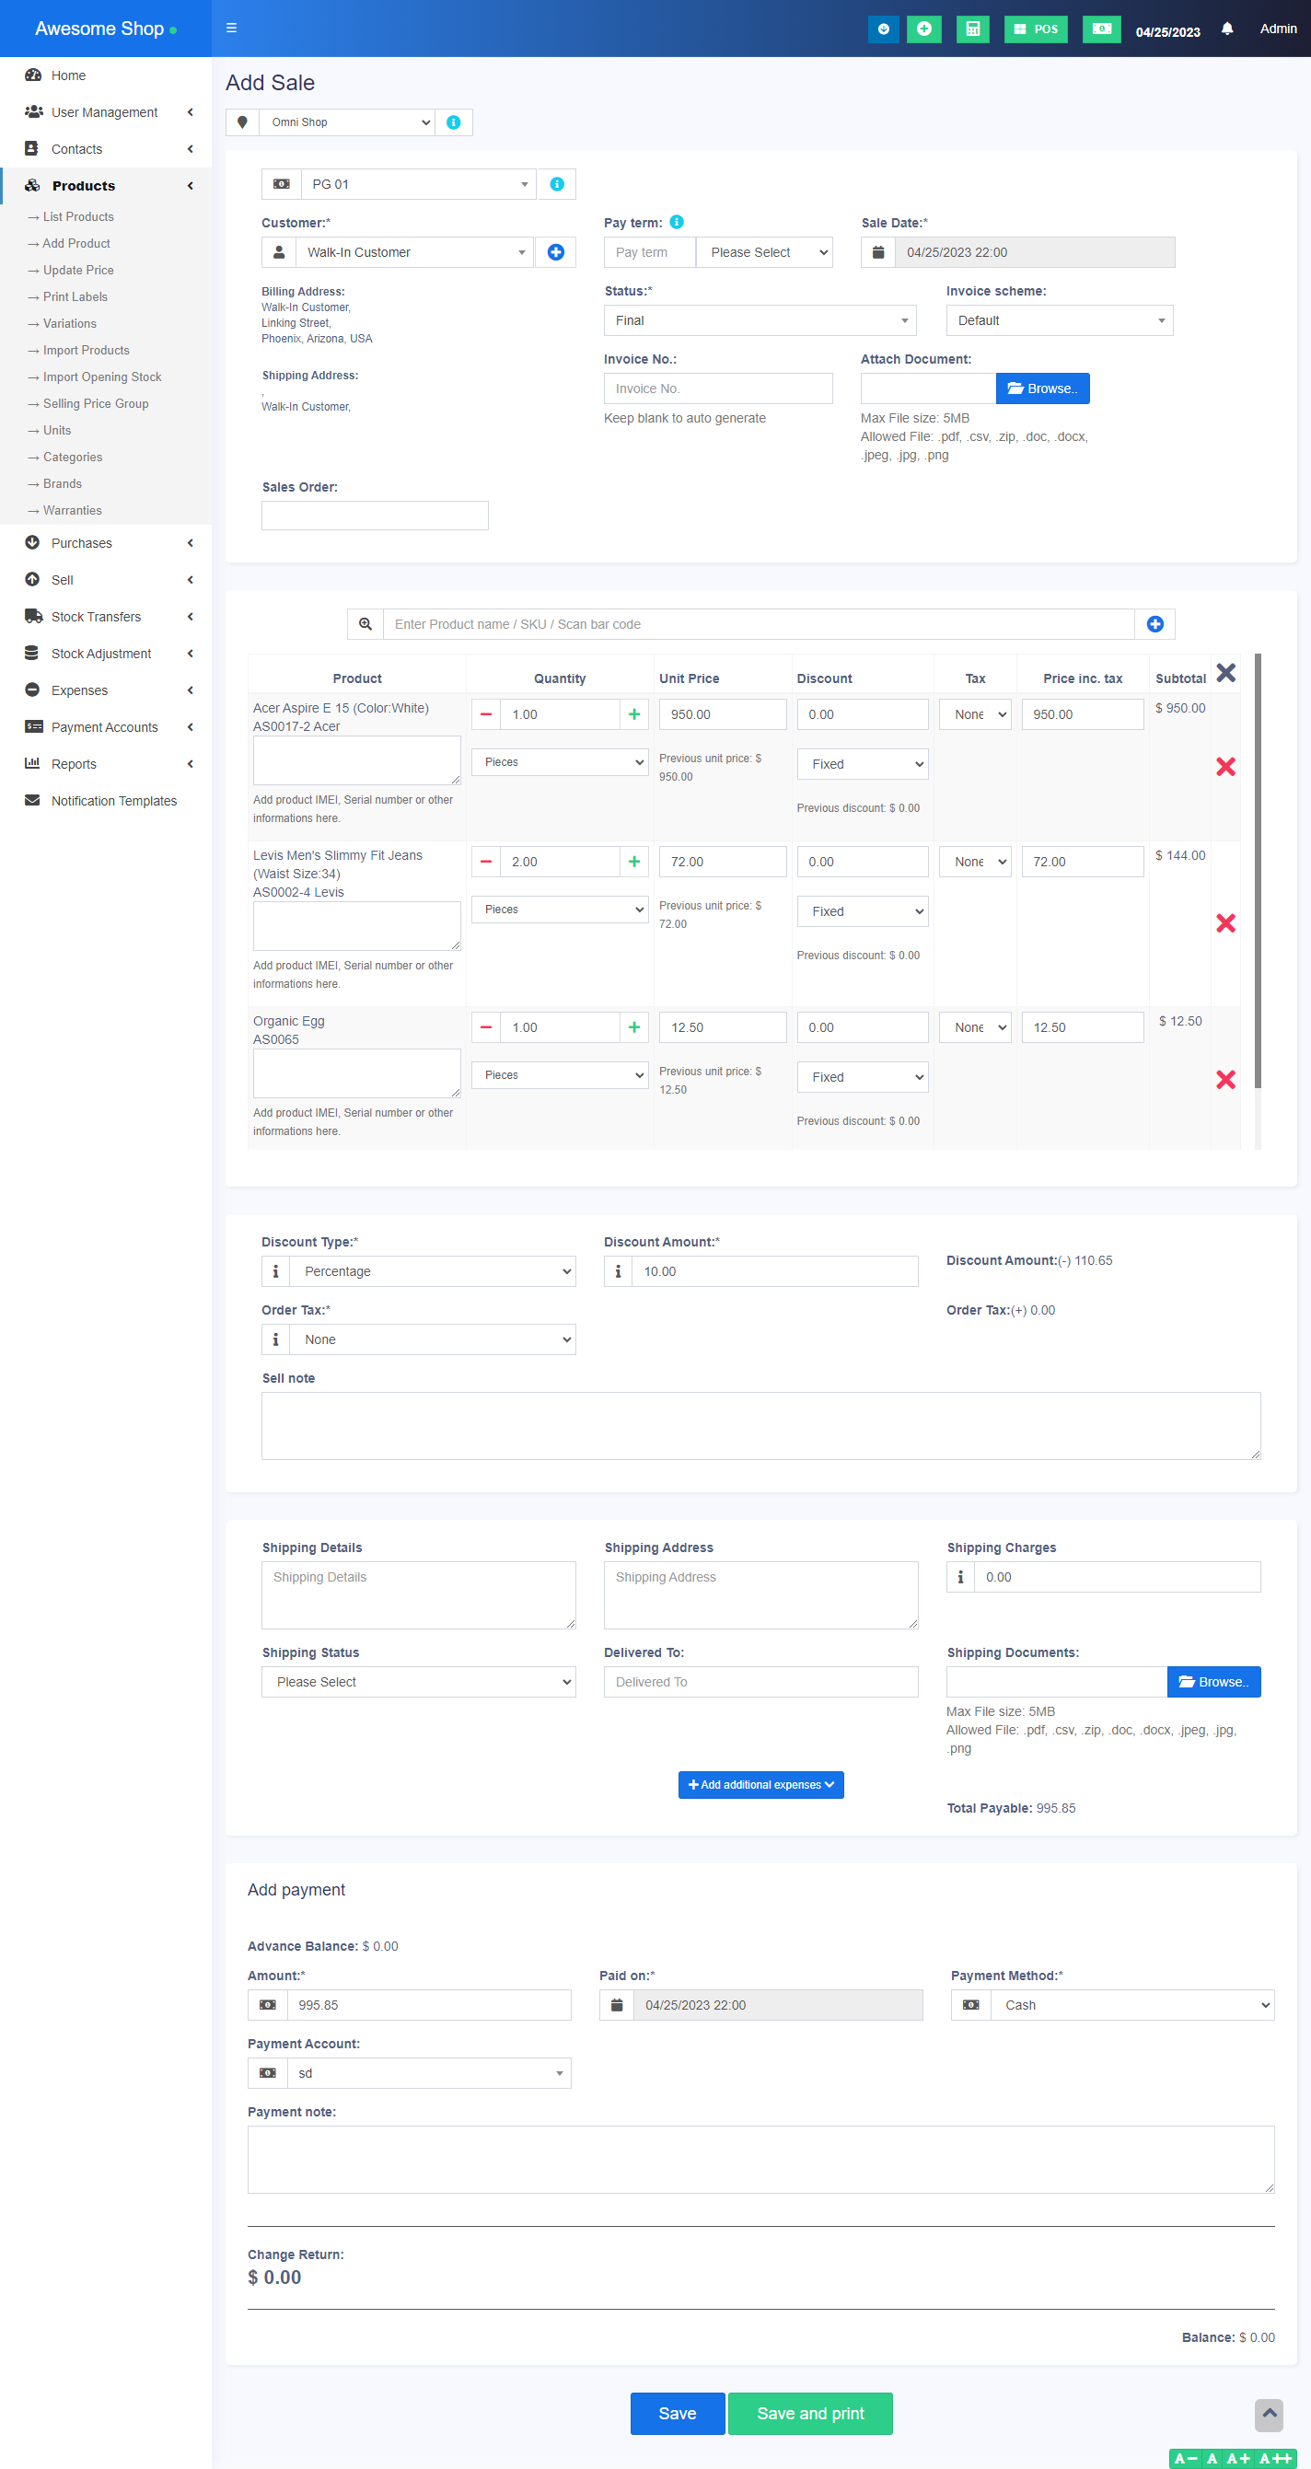The height and width of the screenshot is (2469, 1311).
Task: Toggle the hamburger sidebar menu
Action: 231,29
